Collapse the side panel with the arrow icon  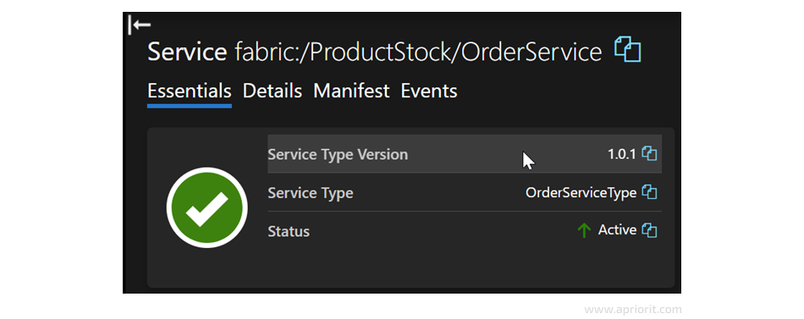click(x=140, y=25)
